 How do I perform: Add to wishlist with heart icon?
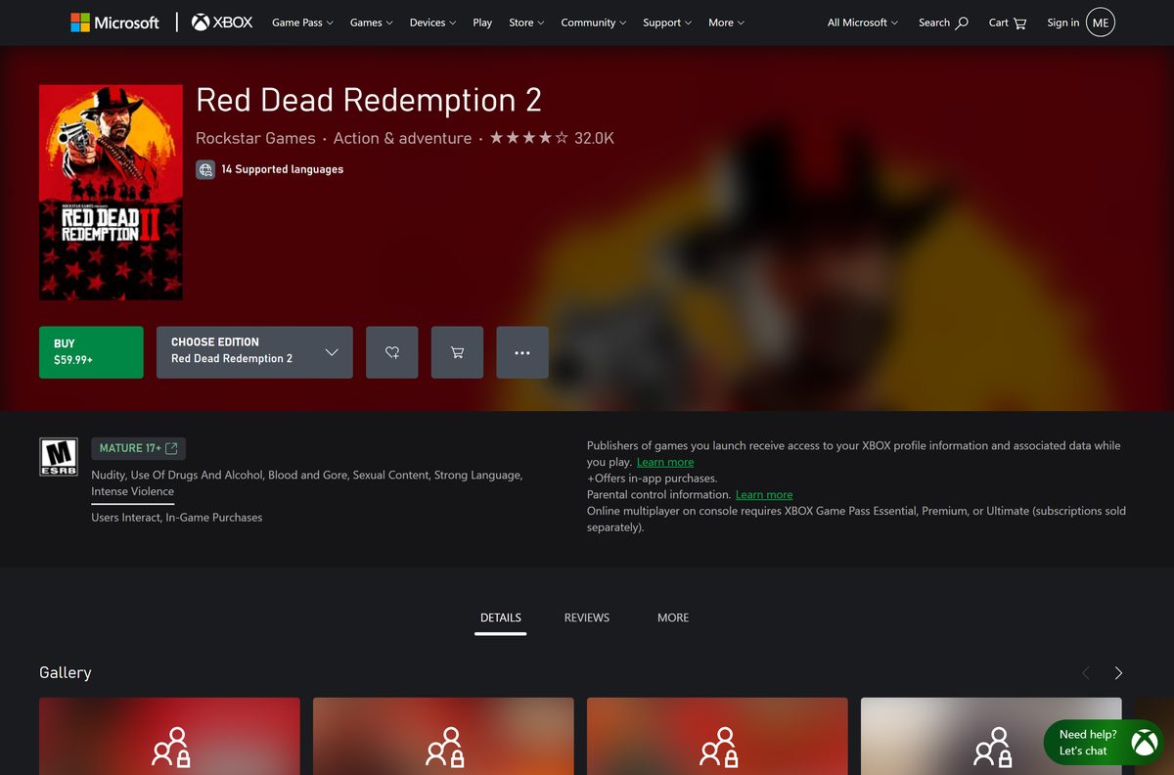tap(392, 352)
